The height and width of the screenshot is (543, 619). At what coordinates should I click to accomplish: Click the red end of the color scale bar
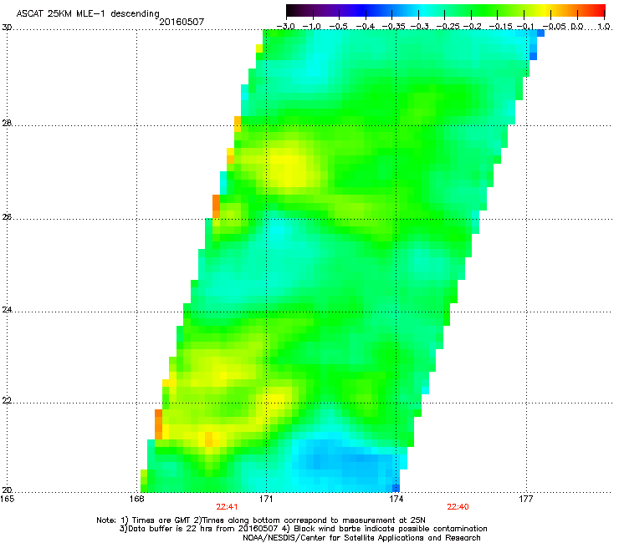598,10
